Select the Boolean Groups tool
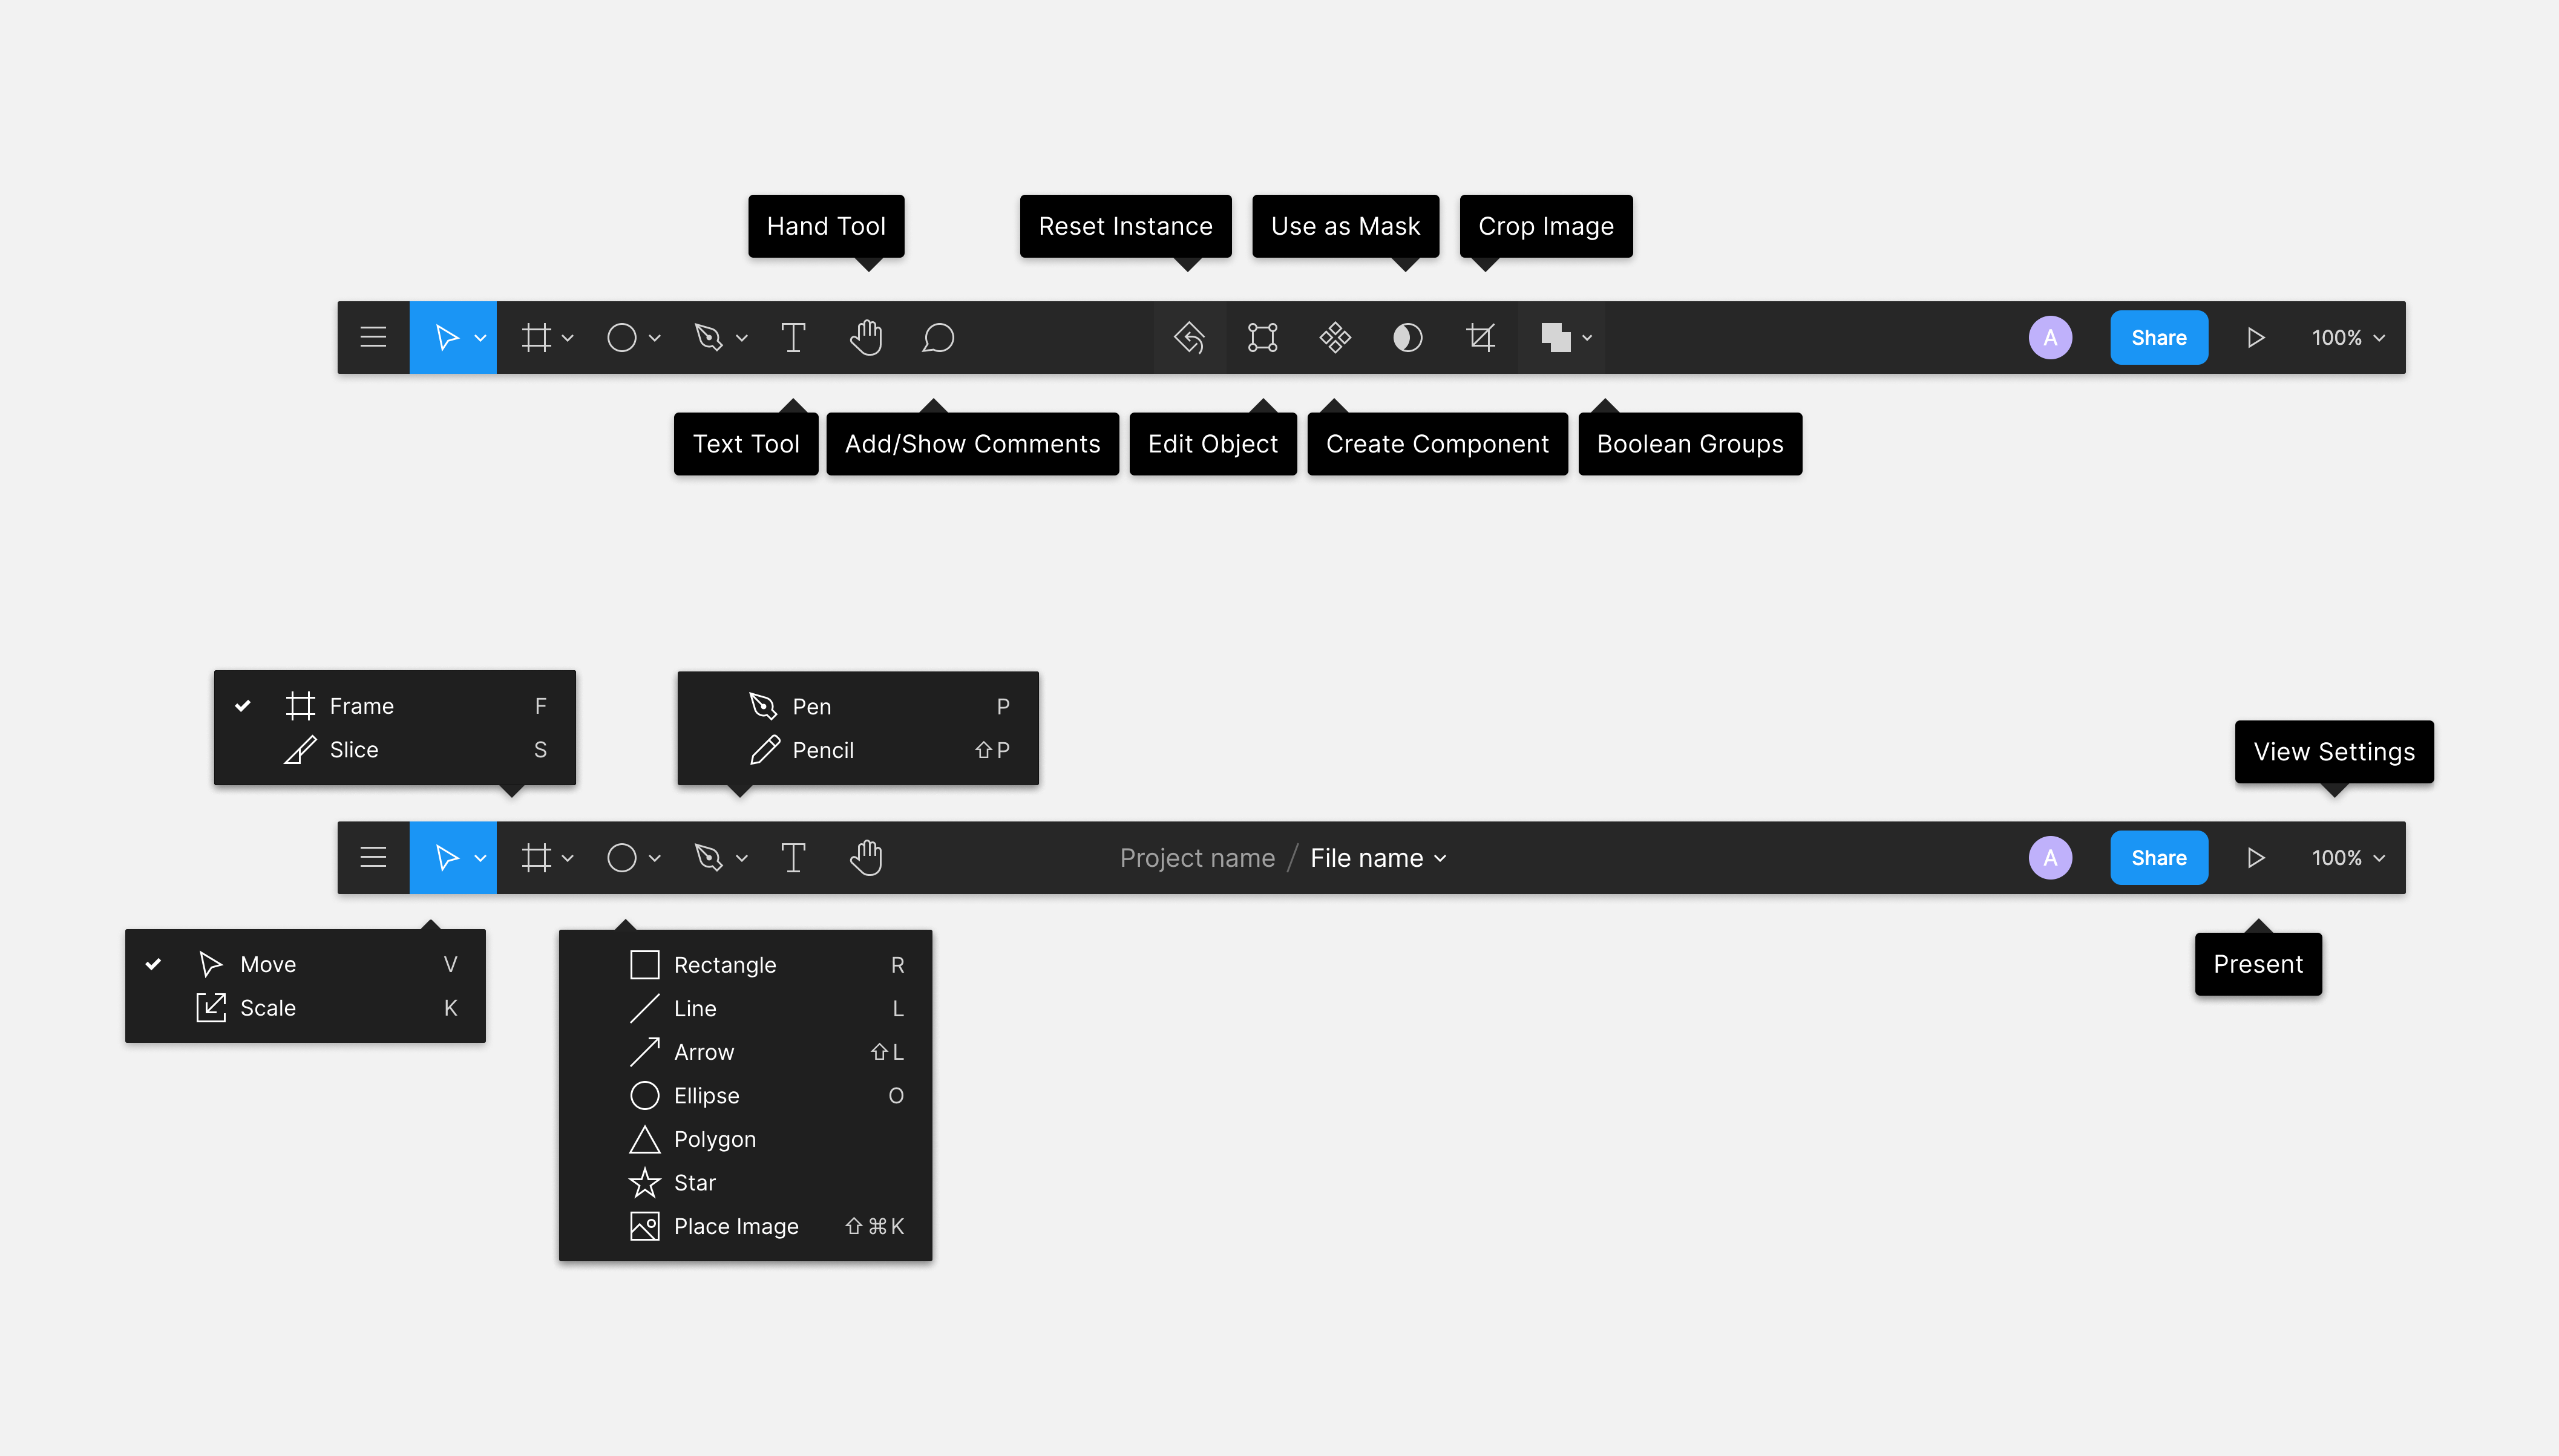This screenshot has height=1456, width=2559. tap(1554, 337)
